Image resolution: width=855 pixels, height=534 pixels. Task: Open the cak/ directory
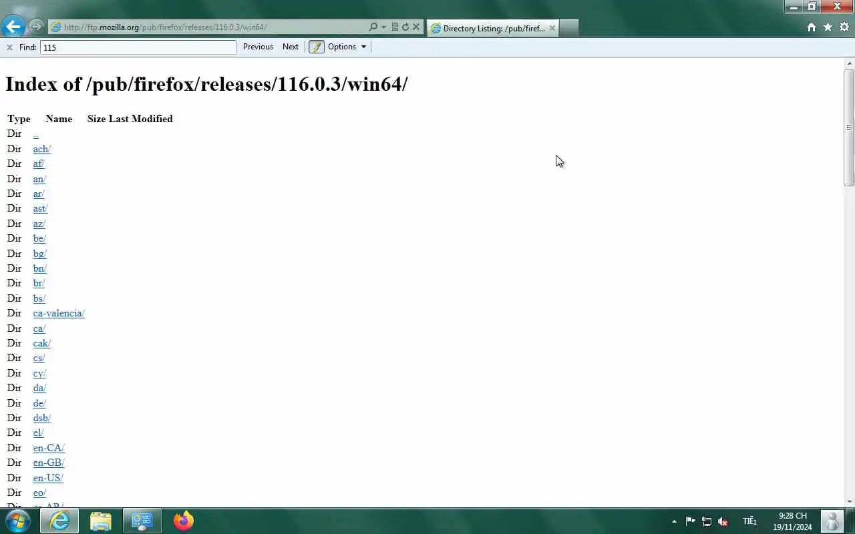[x=42, y=343]
